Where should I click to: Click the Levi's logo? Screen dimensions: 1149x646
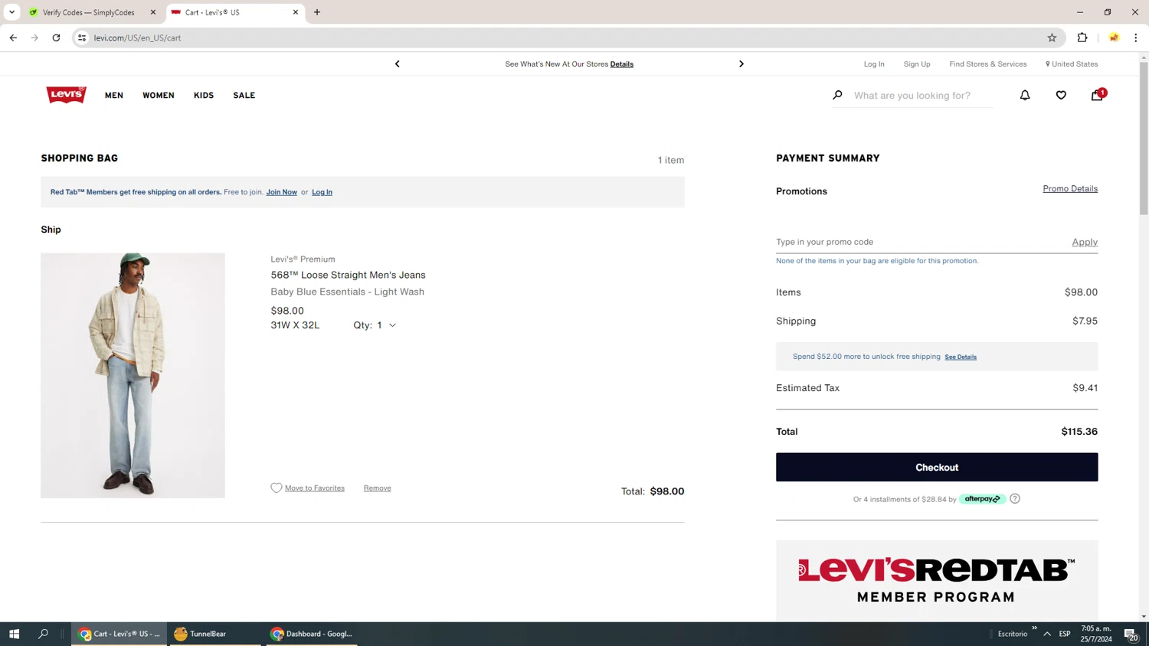click(67, 95)
